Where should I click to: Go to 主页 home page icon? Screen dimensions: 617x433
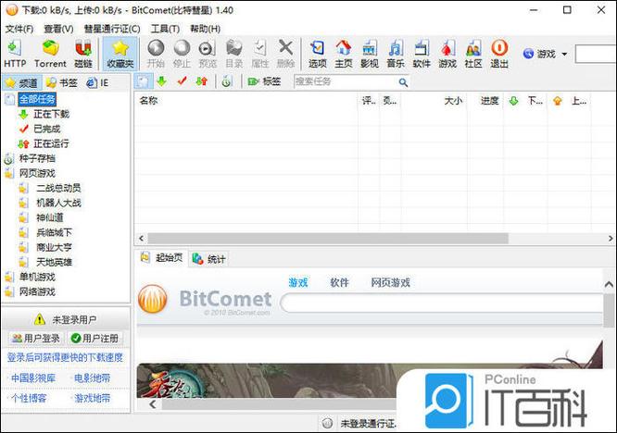[343, 54]
